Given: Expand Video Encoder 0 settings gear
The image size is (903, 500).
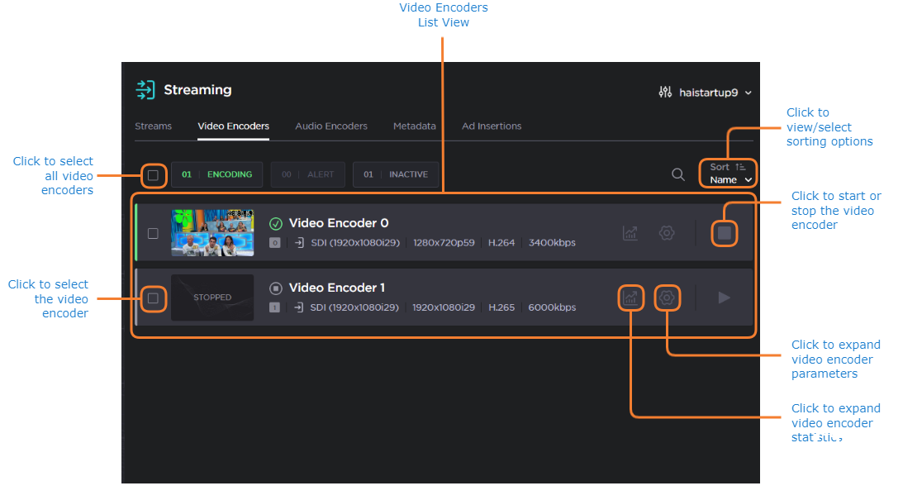Looking at the screenshot, I should (x=667, y=233).
